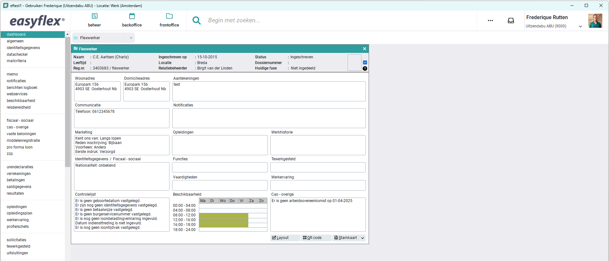Toggle the blue checkbox beside photo box
Viewport: 609px width, 261px height.
[x=365, y=62]
